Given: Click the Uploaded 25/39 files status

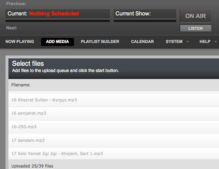Looking at the screenshot, I should (32, 166).
